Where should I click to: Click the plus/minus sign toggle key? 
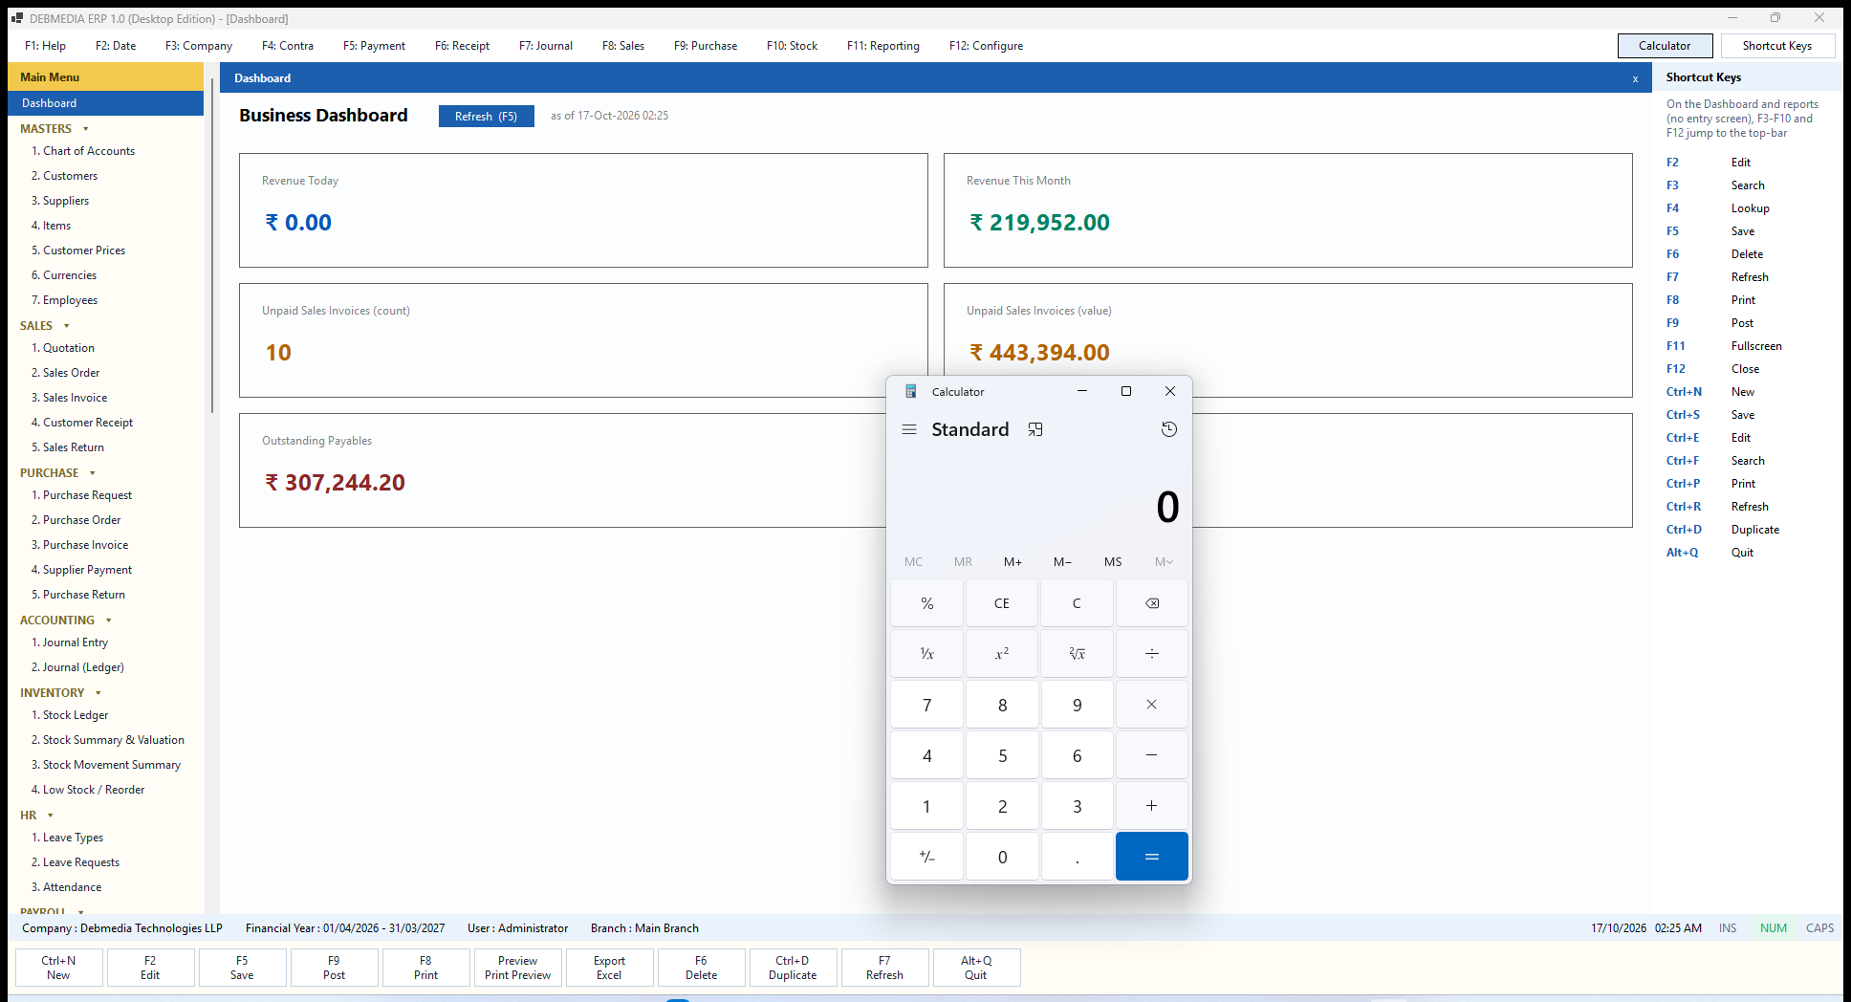927,857
